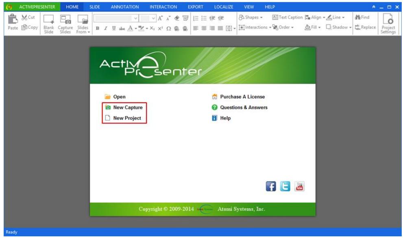Screen dimensions: 403x238
Task: Switch to the HOME tab
Action: [x=72, y=7]
